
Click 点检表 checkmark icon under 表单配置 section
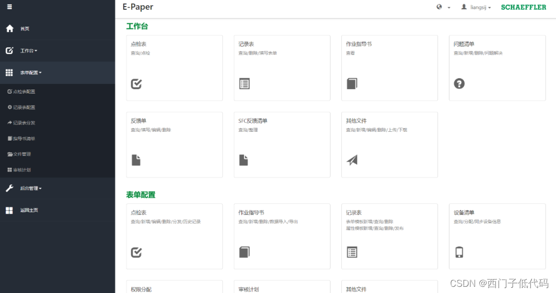coord(136,252)
